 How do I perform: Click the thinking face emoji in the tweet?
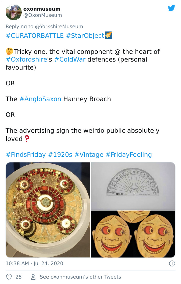tap(9, 51)
